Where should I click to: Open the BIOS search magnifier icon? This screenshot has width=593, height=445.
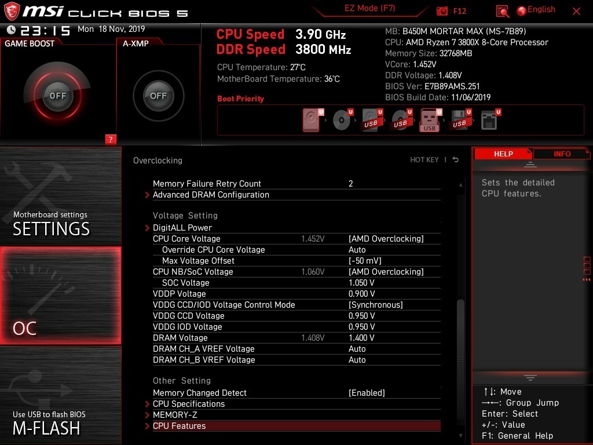503,12
